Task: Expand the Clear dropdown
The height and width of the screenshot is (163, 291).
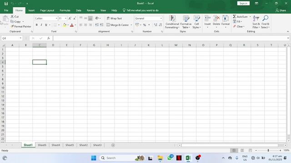Action: (x=244, y=27)
